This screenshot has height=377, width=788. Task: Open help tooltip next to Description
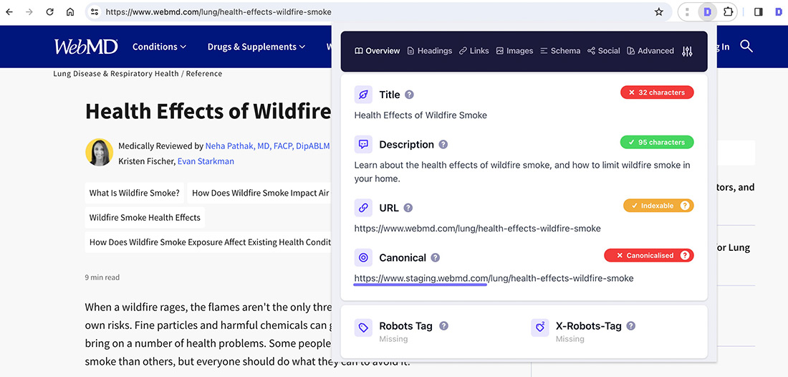pos(443,144)
